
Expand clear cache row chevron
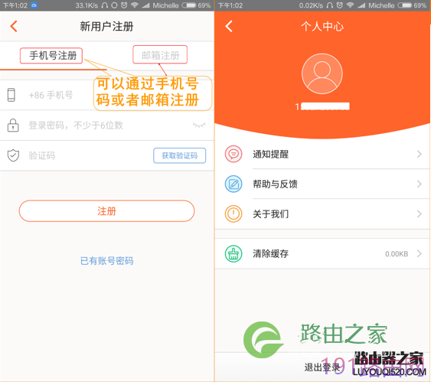(x=420, y=253)
